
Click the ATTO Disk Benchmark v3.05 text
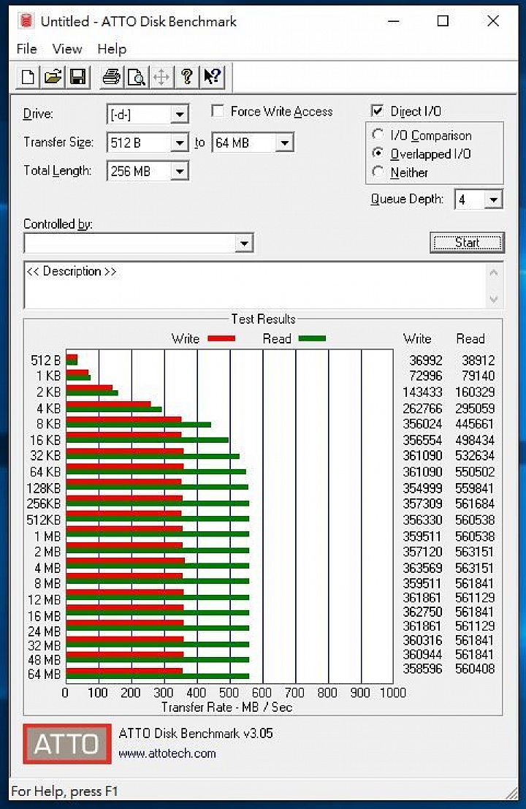click(x=196, y=733)
